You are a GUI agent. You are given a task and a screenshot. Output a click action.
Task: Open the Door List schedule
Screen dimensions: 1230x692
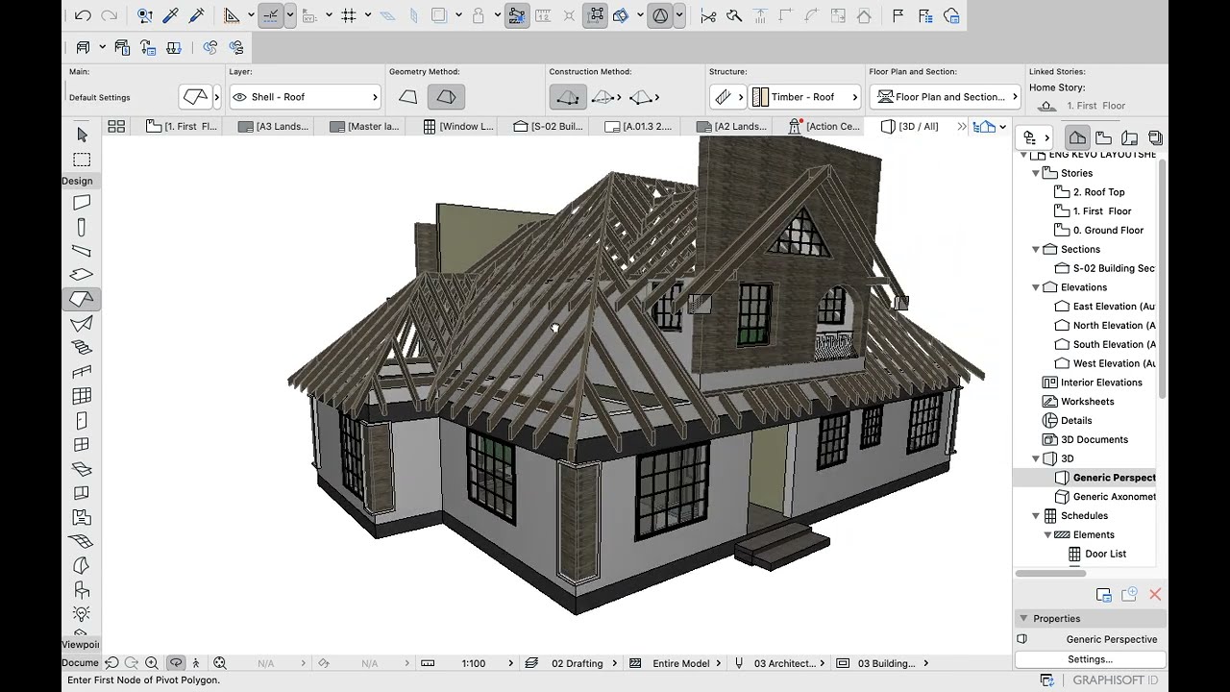(1105, 554)
